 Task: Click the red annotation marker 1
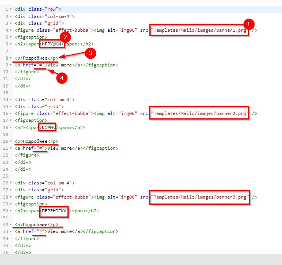point(248,24)
